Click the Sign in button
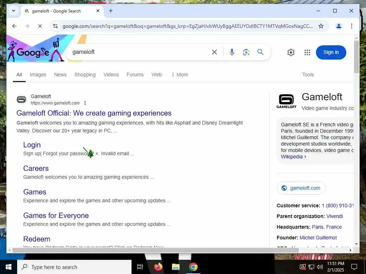 coord(331,52)
